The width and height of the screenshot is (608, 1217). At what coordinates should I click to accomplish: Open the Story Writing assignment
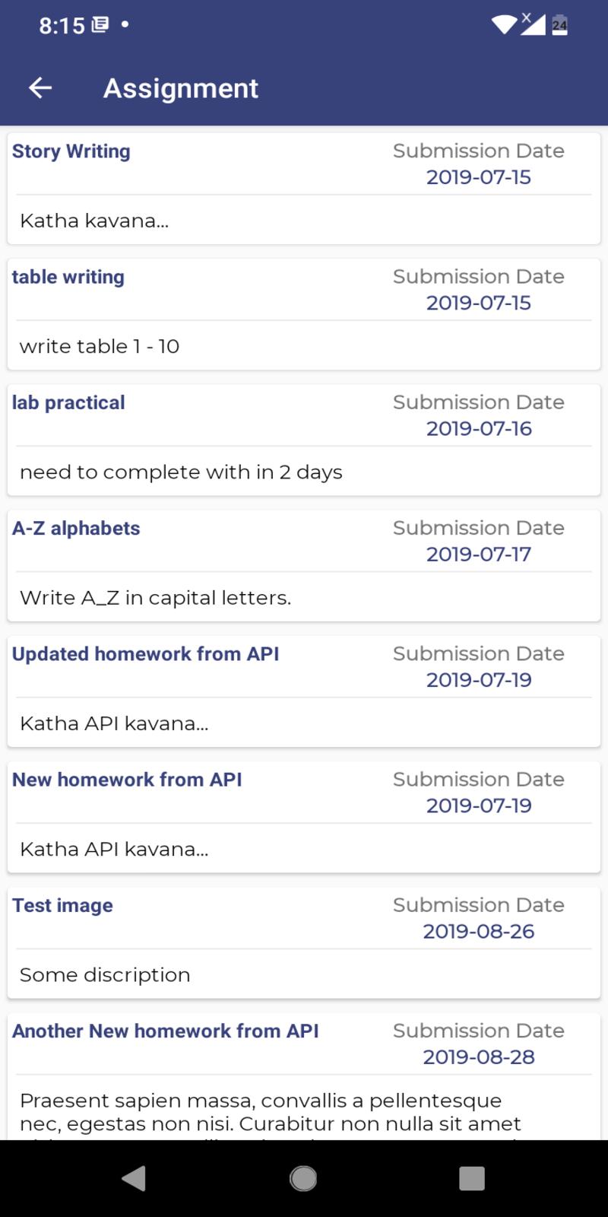point(304,189)
